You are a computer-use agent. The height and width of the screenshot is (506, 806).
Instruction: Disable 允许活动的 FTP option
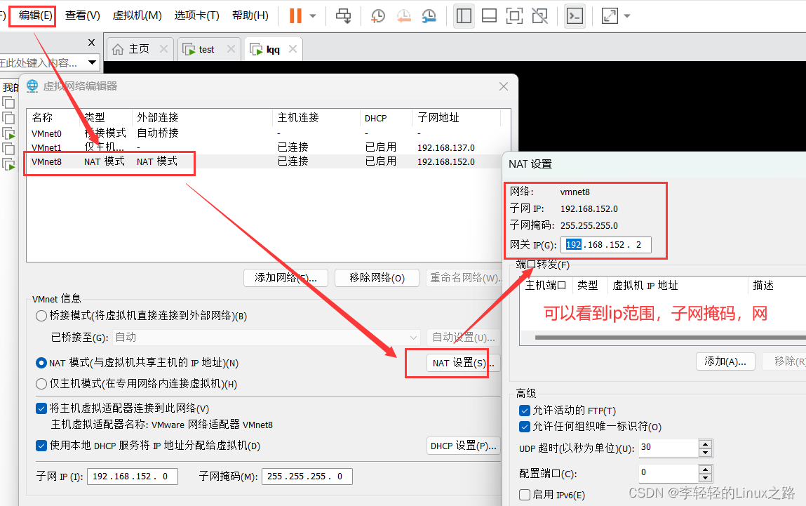pyautogui.click(x=524, y=411)
